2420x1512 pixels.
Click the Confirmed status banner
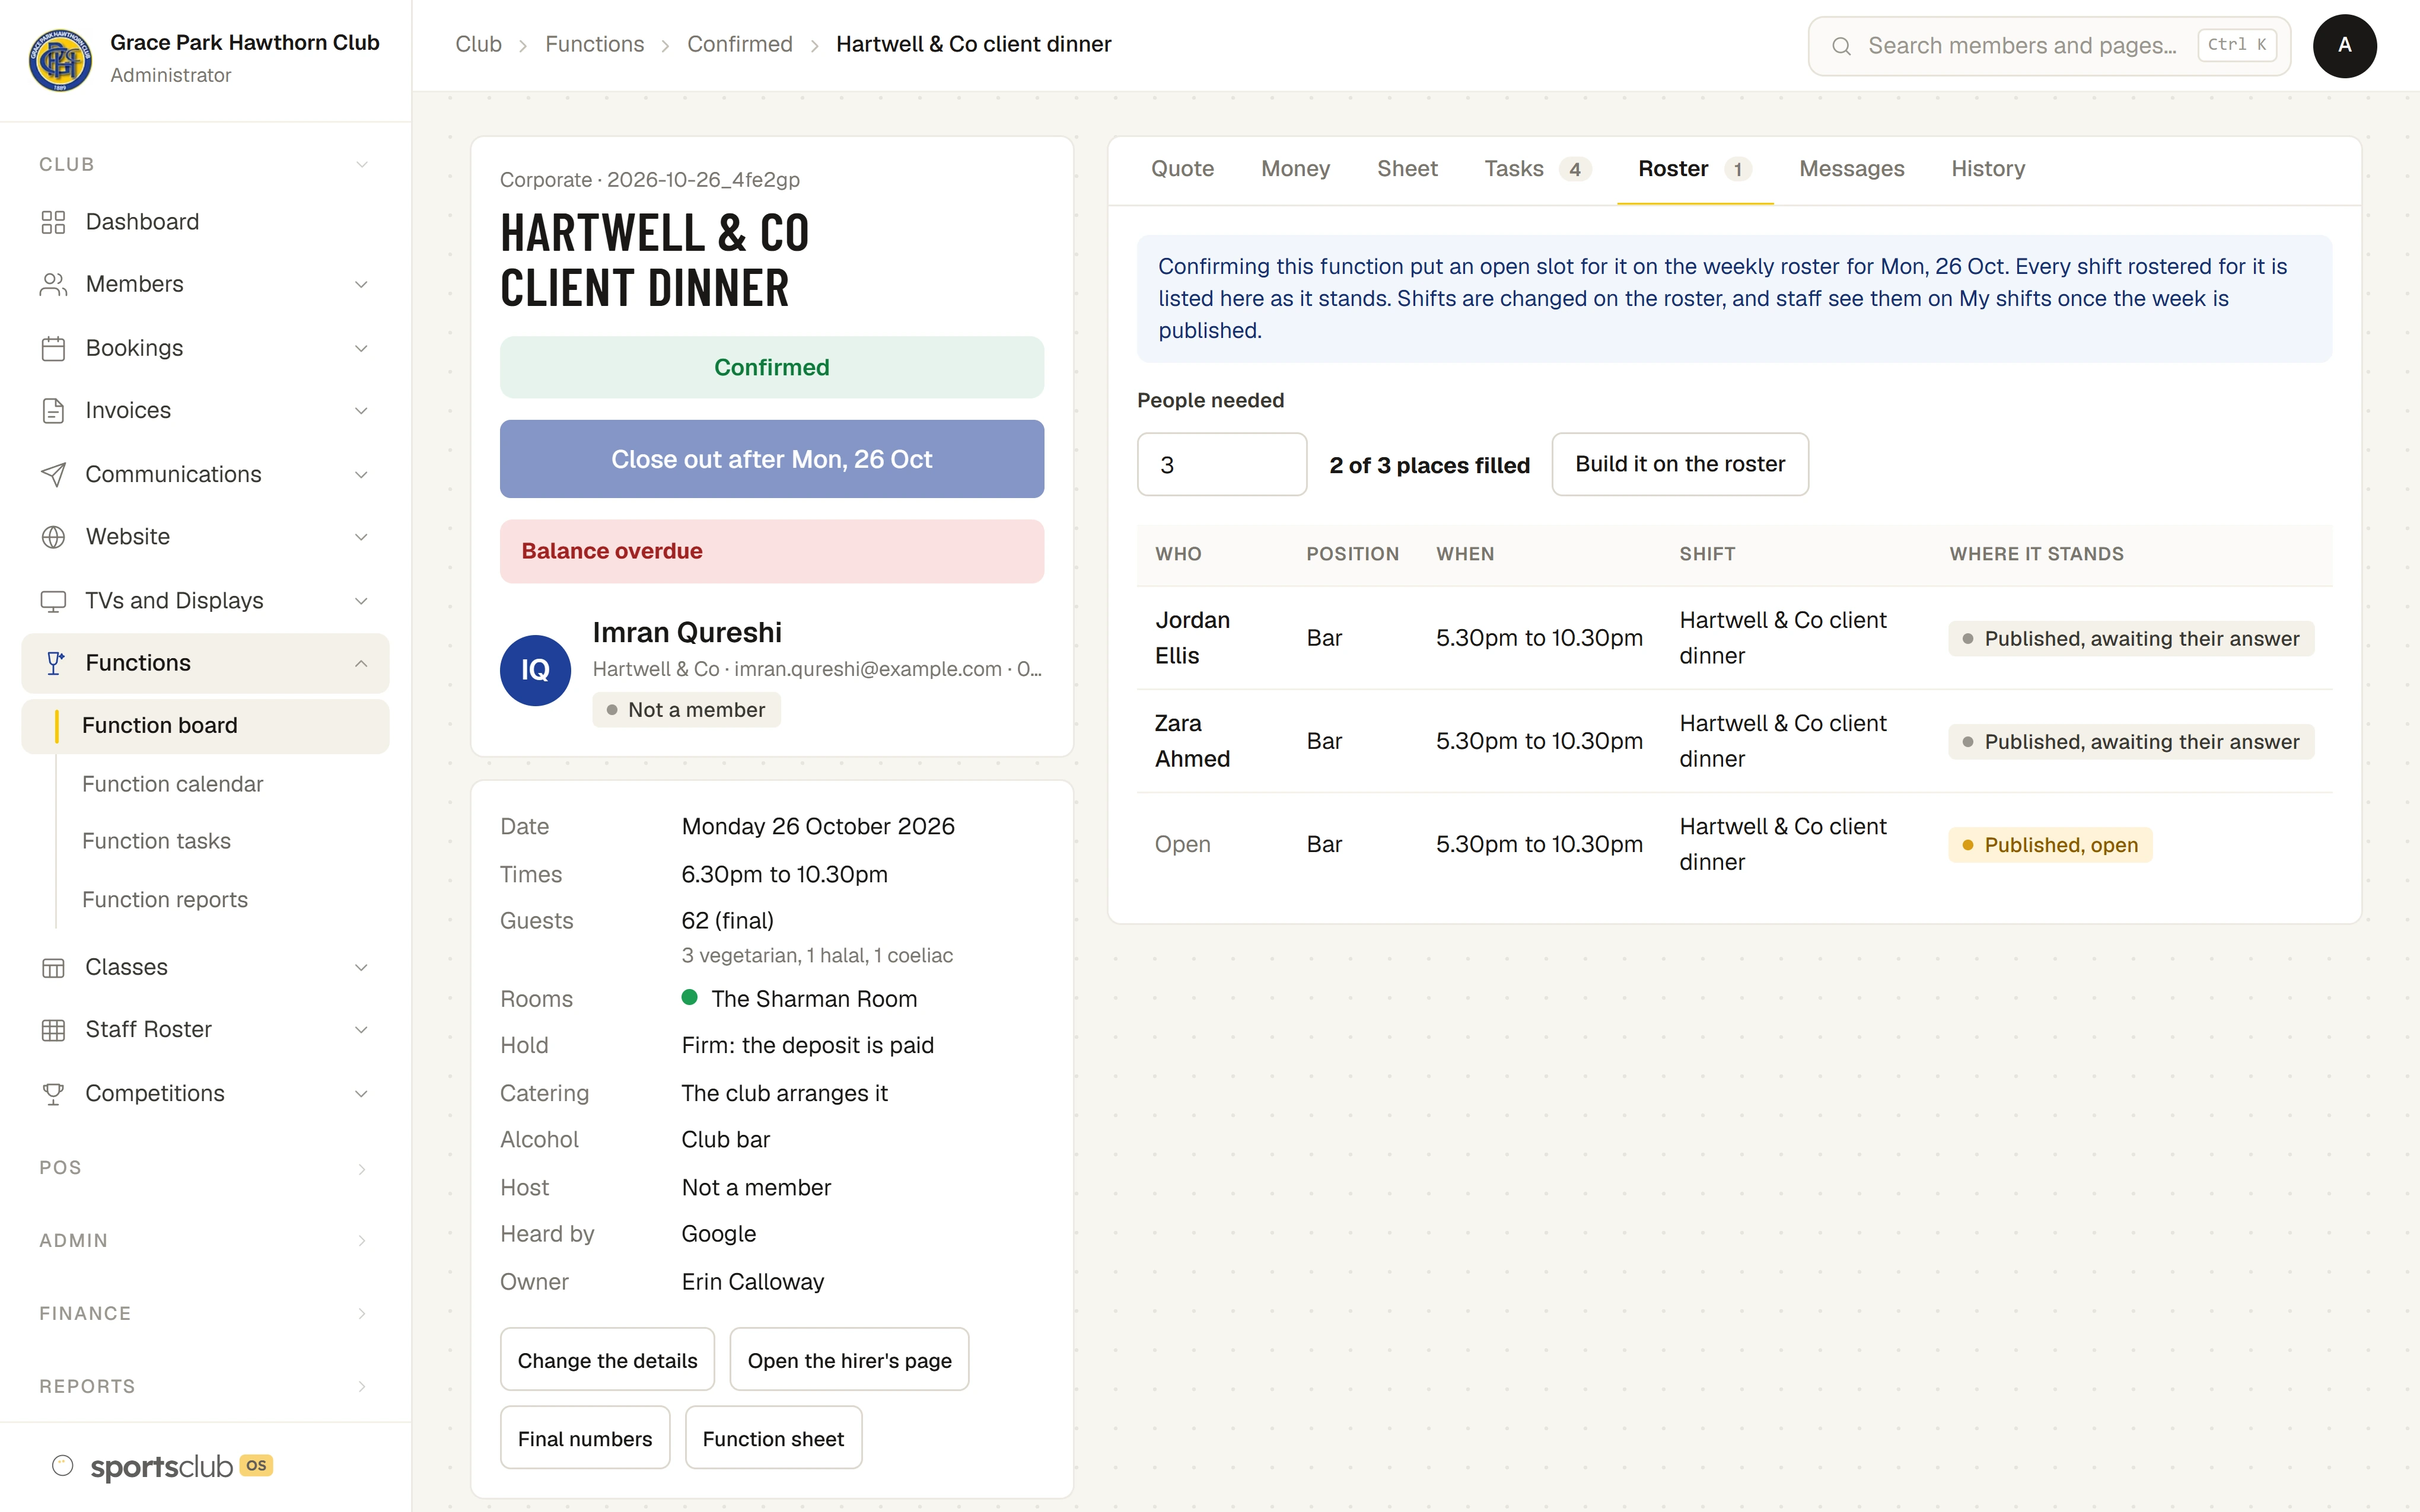pyautogui.click(x=771, y=367)
